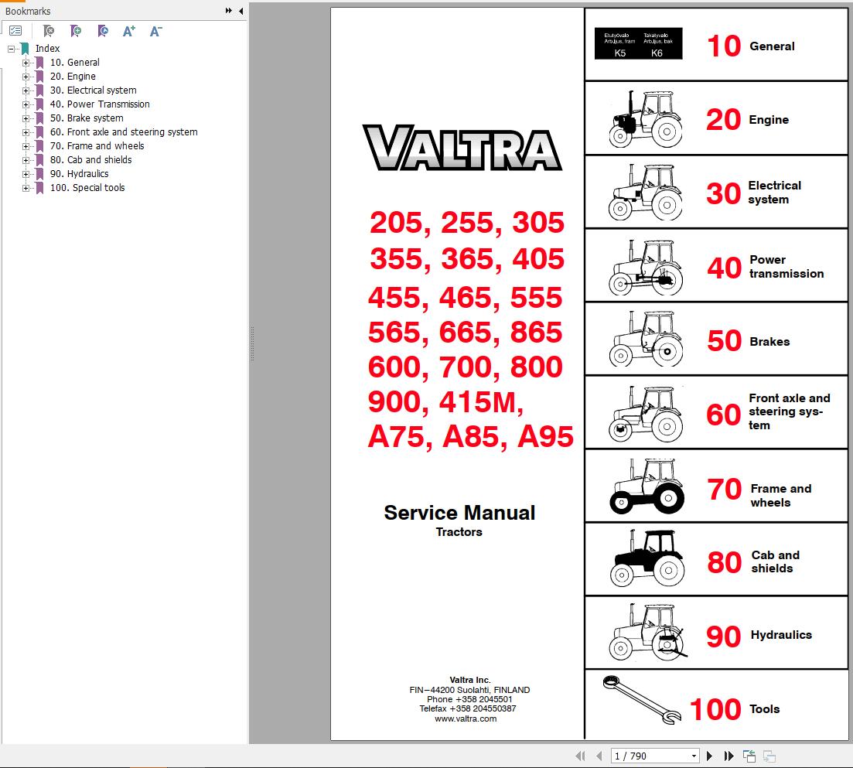Open the '80. Cab and shields' bookmark
Viewport: 853px width, 768px height.
[x=90, y=160]
